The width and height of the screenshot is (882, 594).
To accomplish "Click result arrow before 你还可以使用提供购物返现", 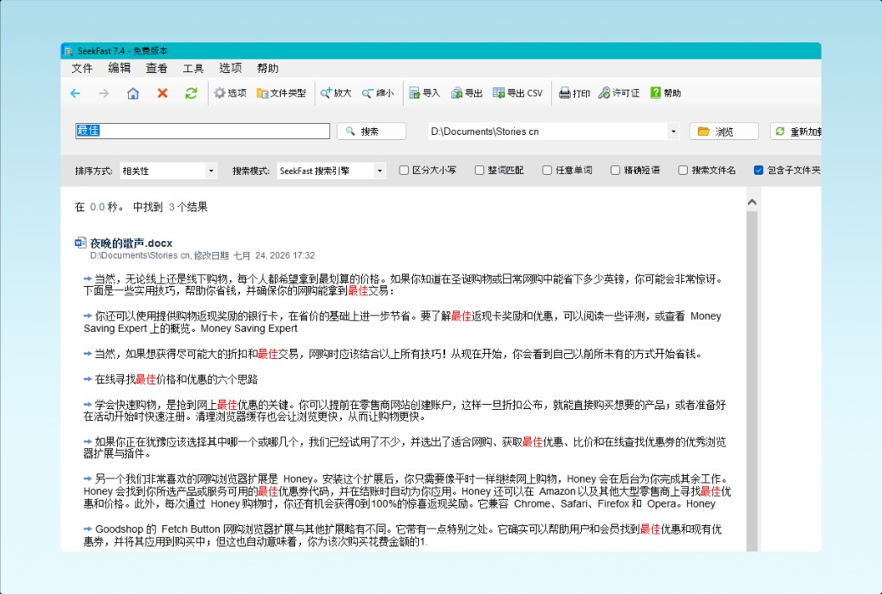I will [87, 316].
